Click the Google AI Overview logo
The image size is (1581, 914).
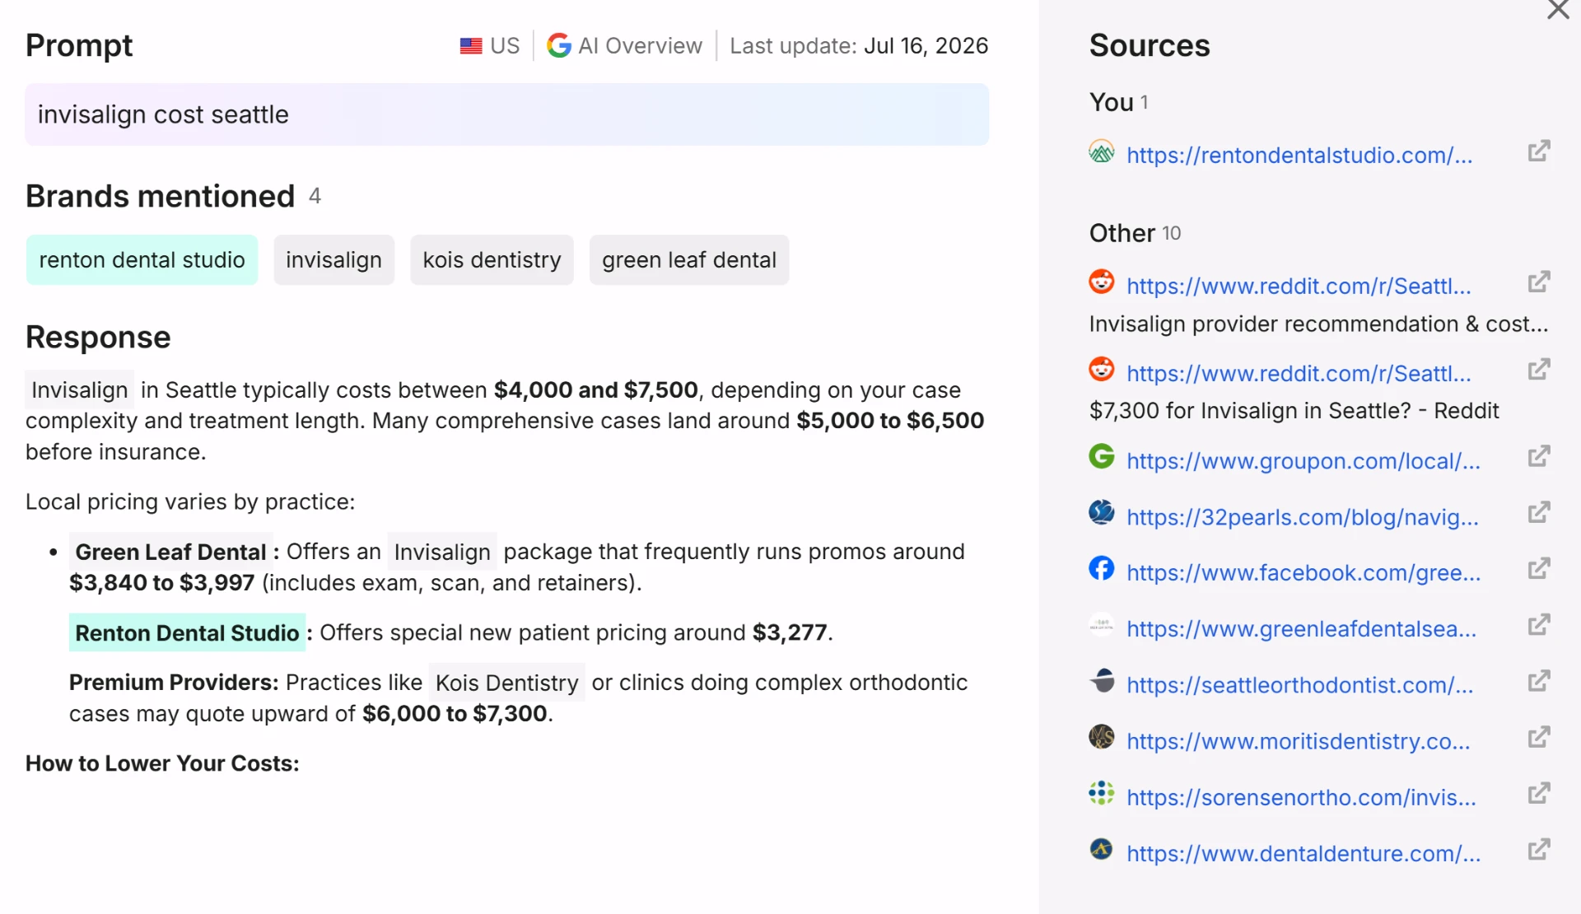[x=559, y=45]
